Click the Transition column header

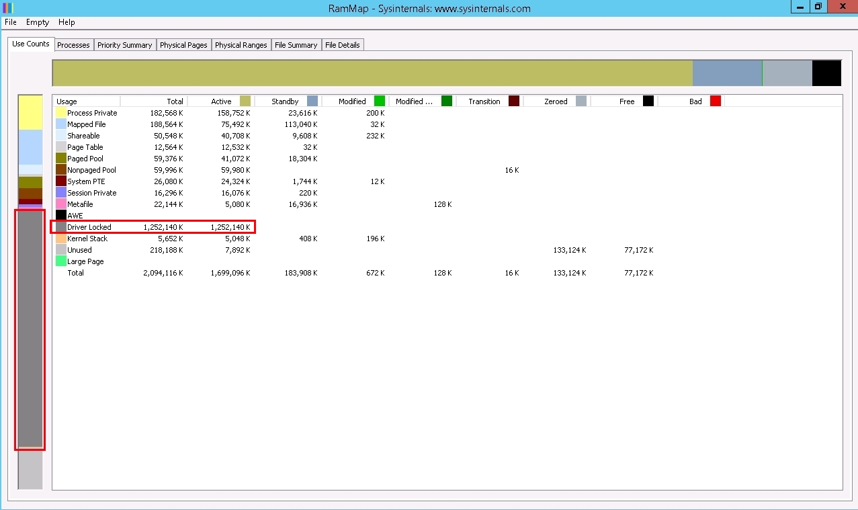point(490,101)
